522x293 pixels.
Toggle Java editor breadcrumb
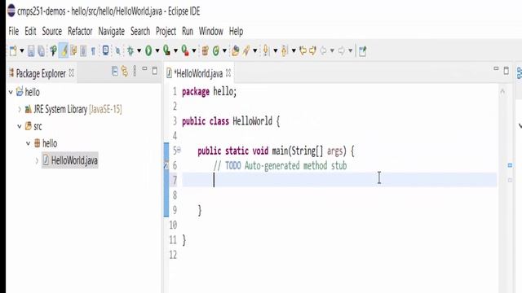pos(53,50)
